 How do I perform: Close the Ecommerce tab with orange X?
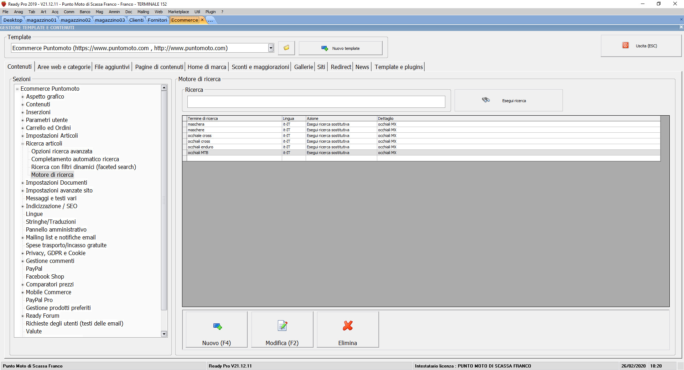pos(202,20)
